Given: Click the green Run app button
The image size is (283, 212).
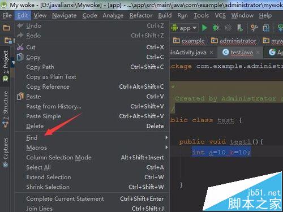Looking at the screenshot, I should click(204, 28).
